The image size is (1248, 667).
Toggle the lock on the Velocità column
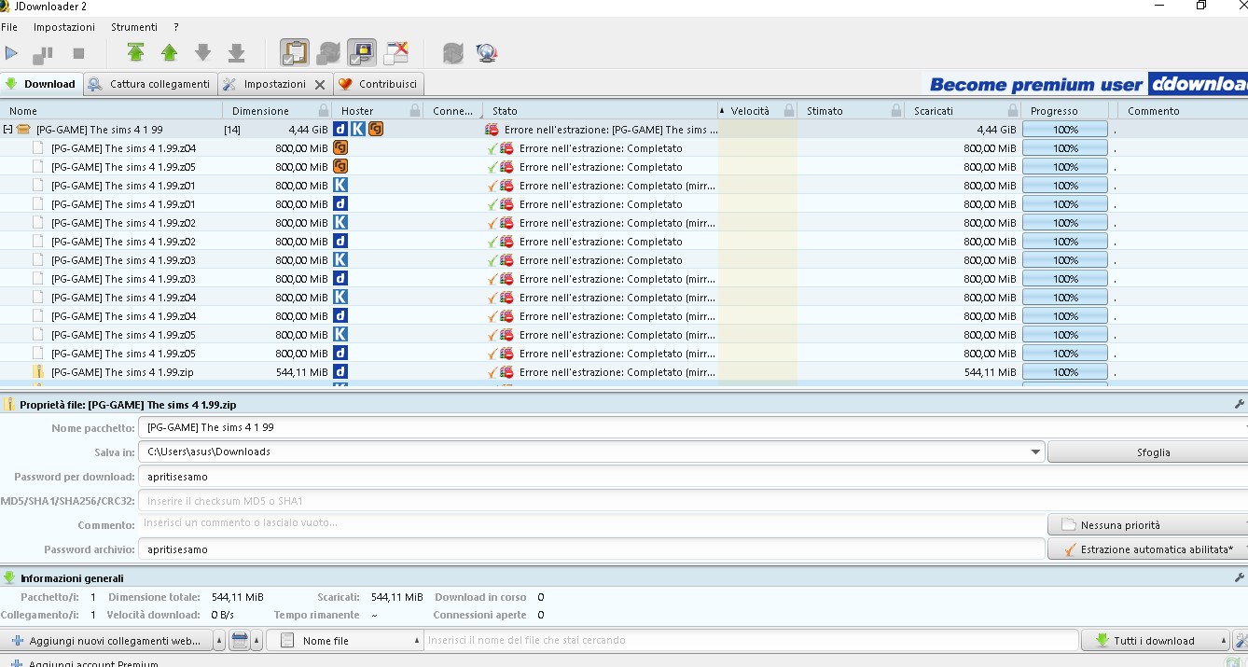coord(789,111)
